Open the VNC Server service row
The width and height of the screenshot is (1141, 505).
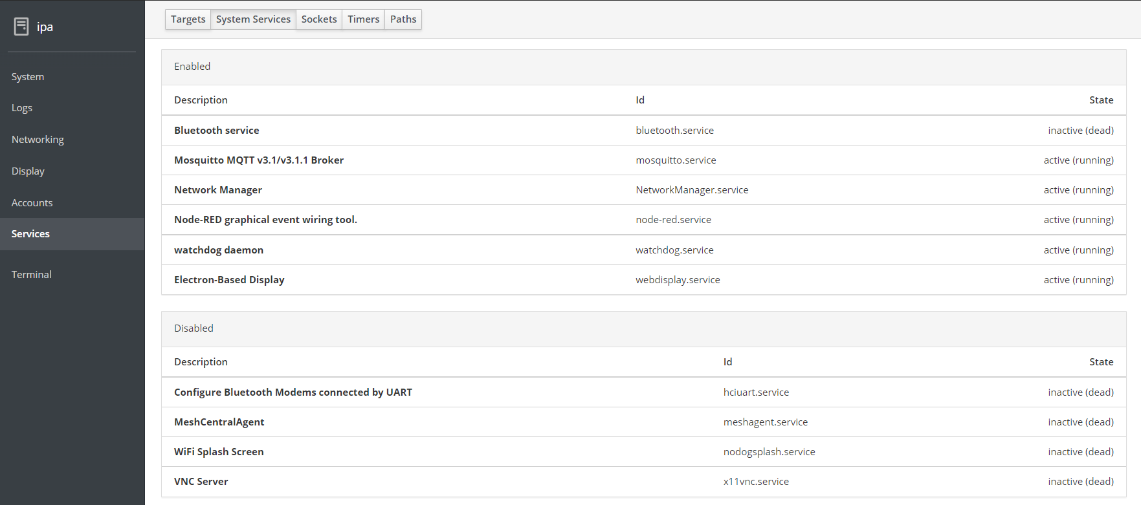(201, 482)
